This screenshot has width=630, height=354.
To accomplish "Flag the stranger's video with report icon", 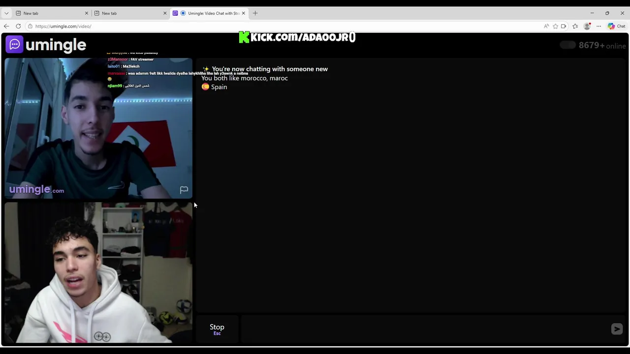I will pyautogui.click(x=184, y=190).
